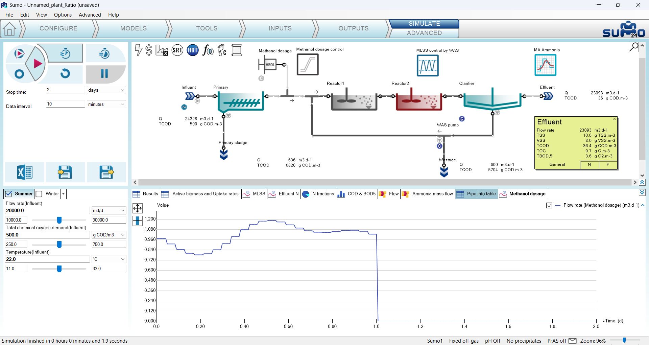The width and height of the screenshot is (649, 345).
Task: Click the ADVANCED simulate button
Action: [x=424, y=33]
